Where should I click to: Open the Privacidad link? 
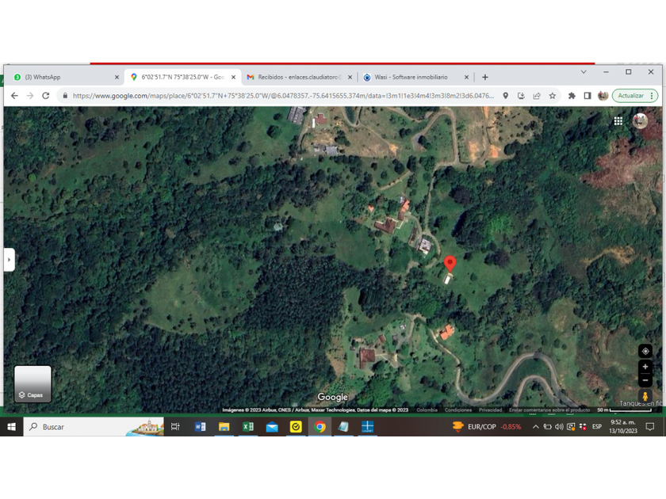click(x=490, y=410)
